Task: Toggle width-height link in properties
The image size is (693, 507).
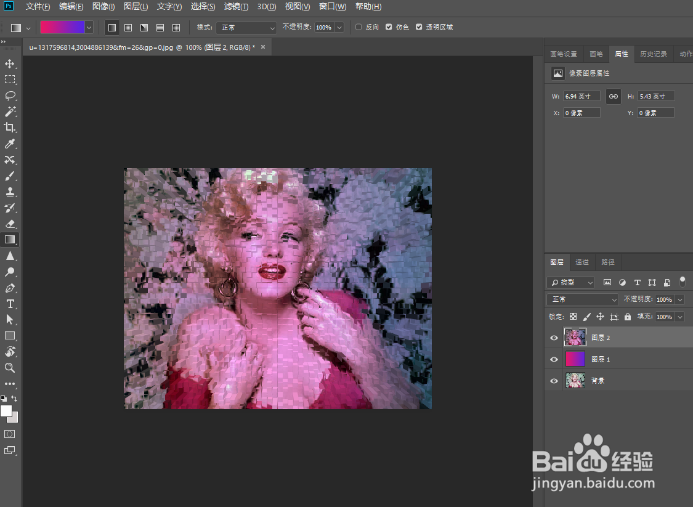Action: [x=614, y=96]
